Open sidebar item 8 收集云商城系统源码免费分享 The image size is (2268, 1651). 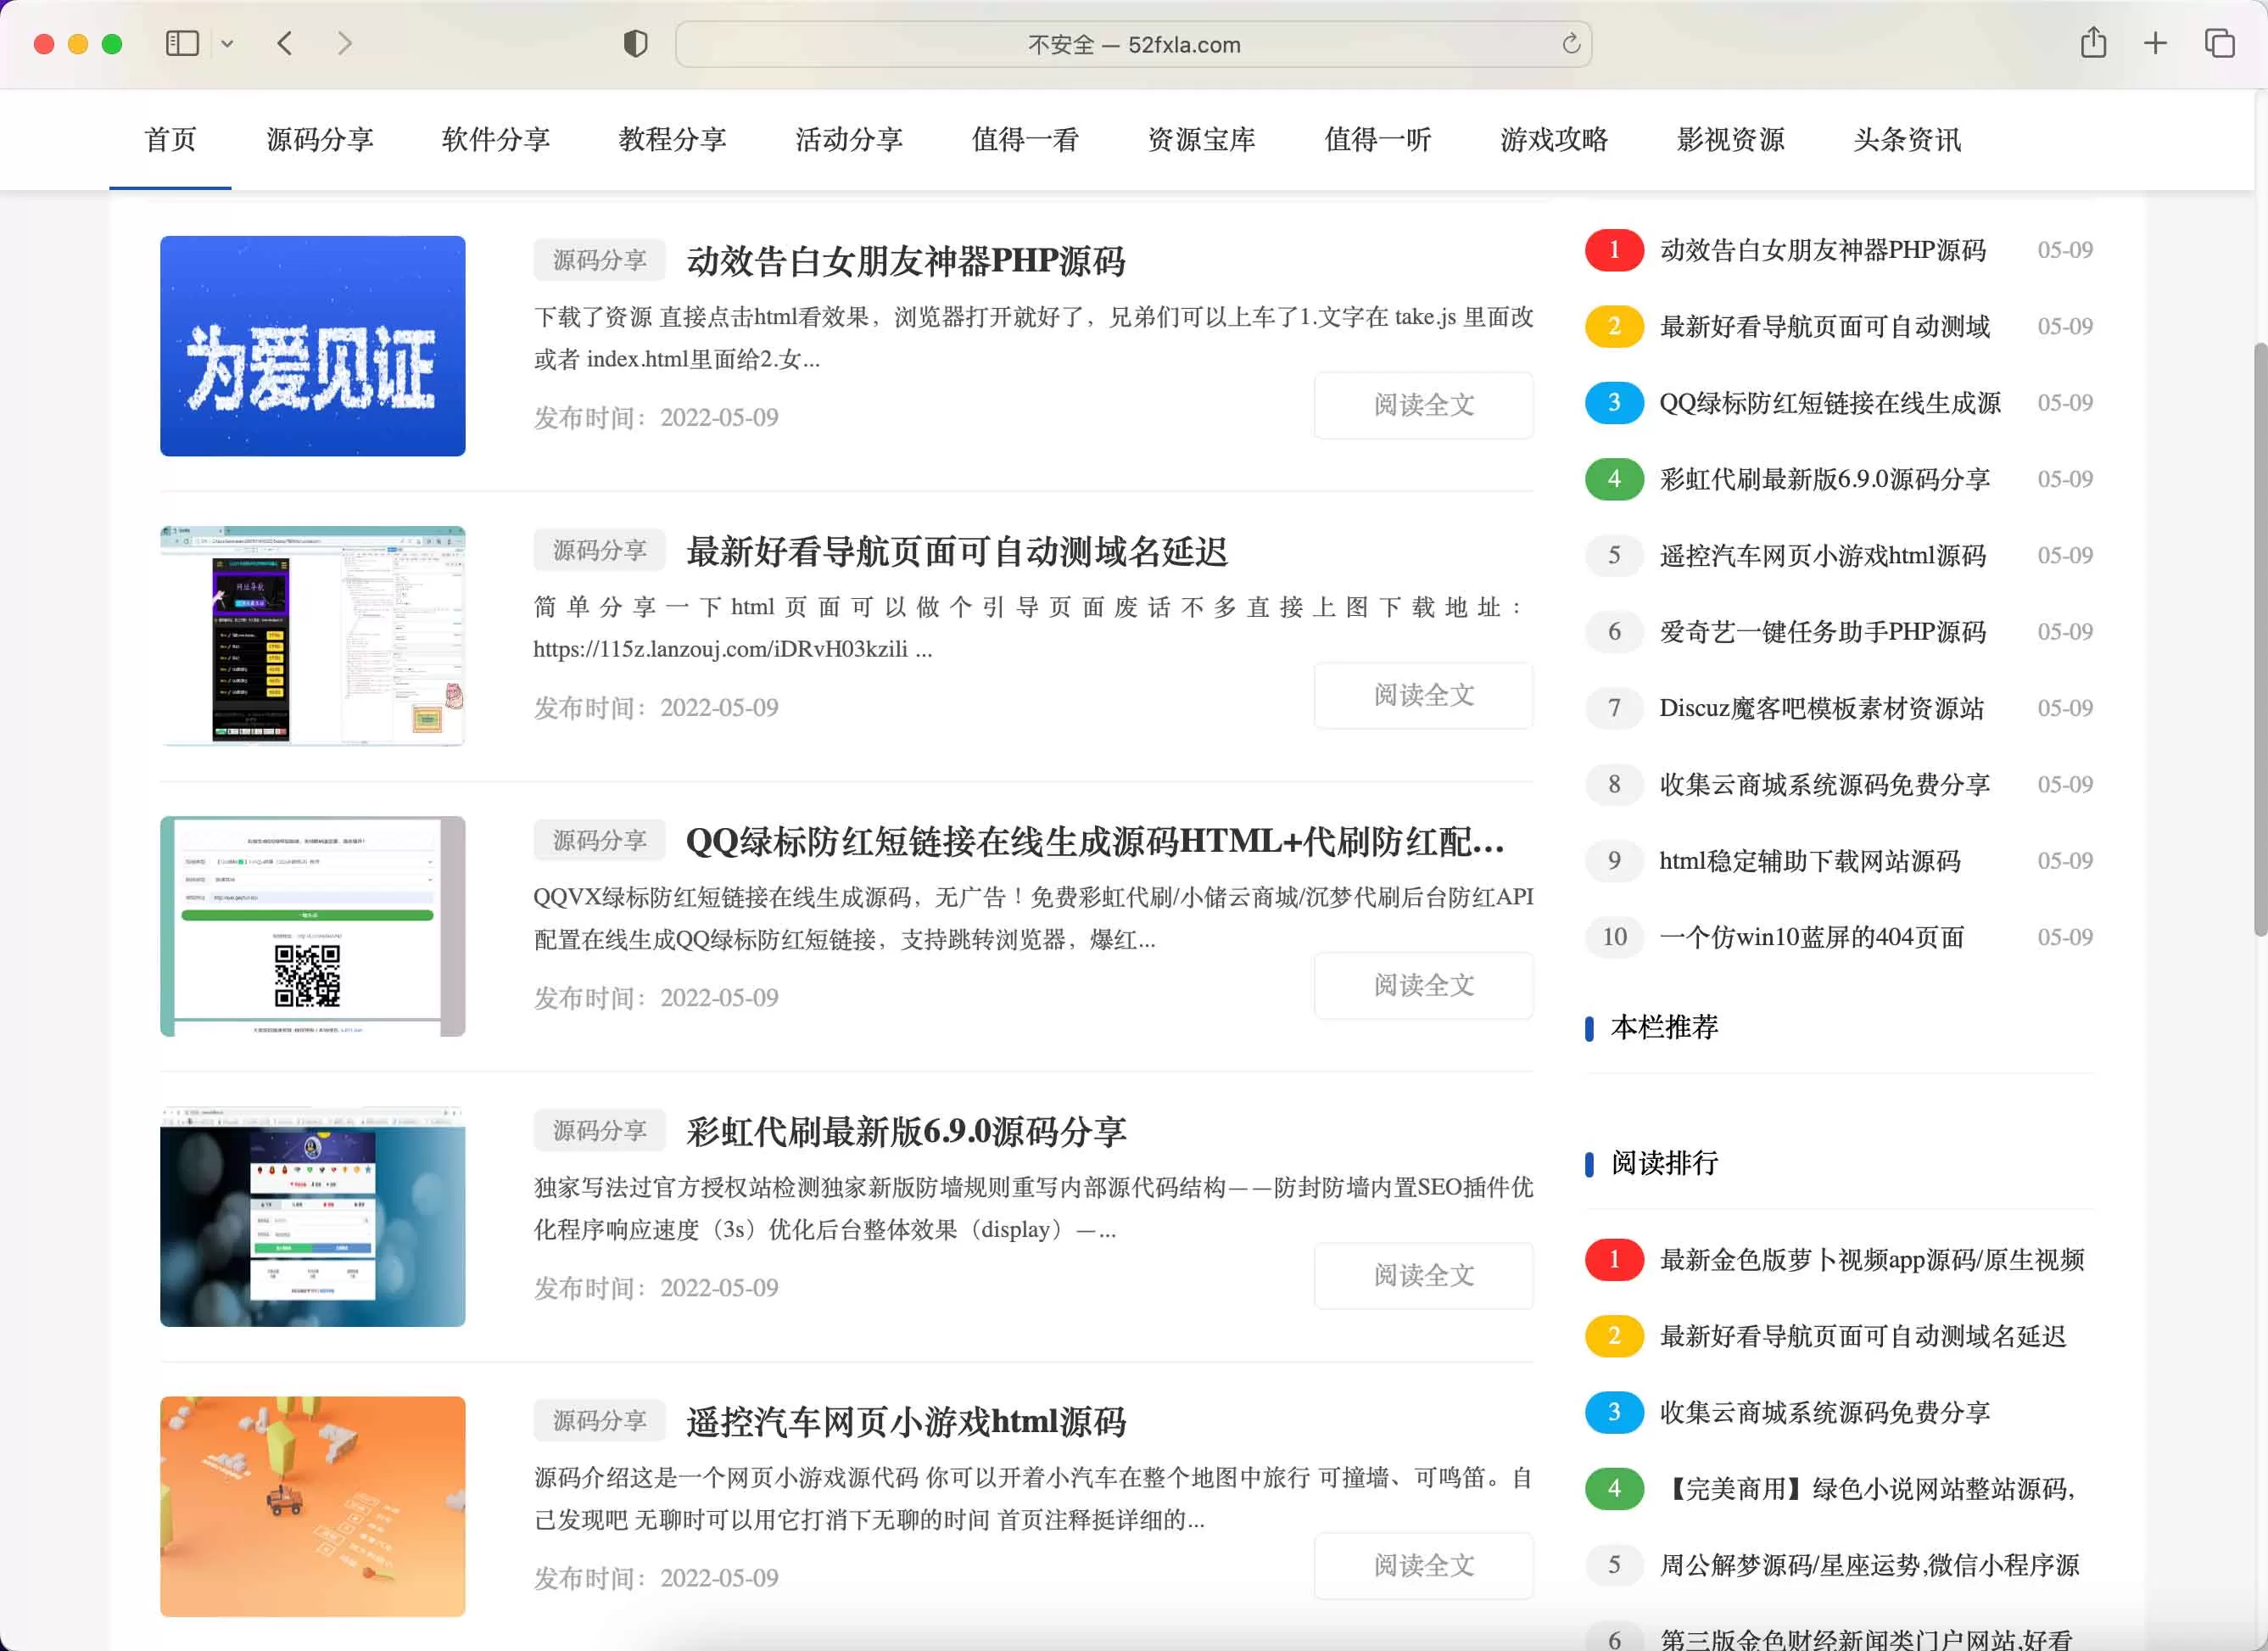point(1824,785)
